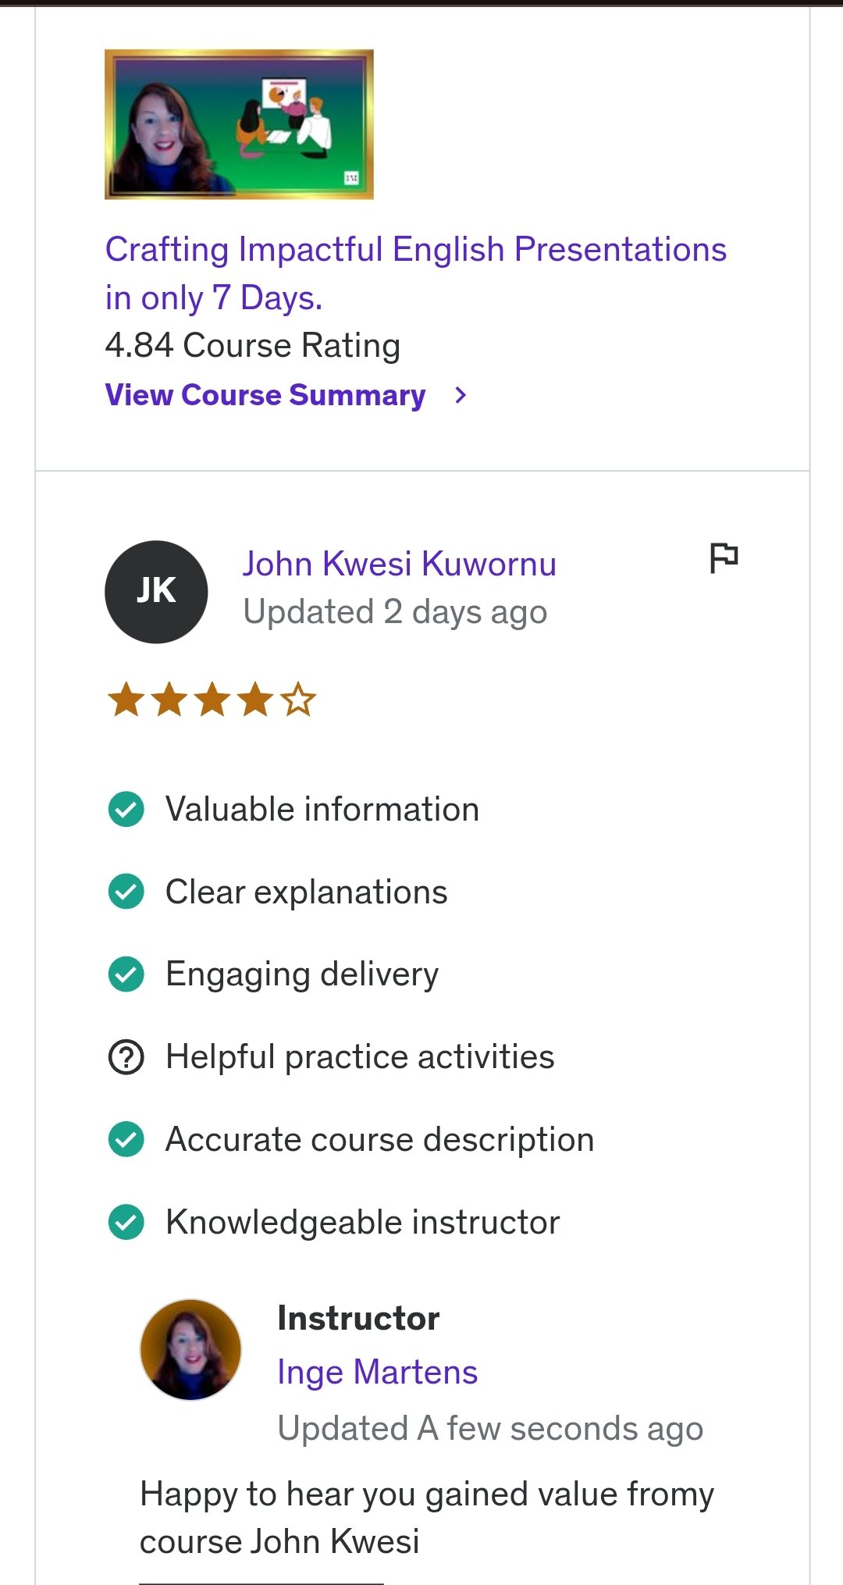Click the first star in rating
Screen dimensions: 843x1585
click(126, 700)
